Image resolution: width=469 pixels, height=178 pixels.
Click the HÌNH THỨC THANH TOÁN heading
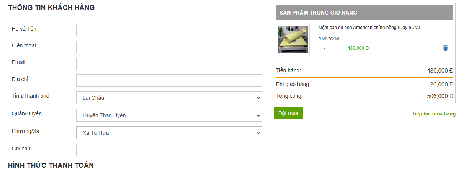[x=51, y=165]
